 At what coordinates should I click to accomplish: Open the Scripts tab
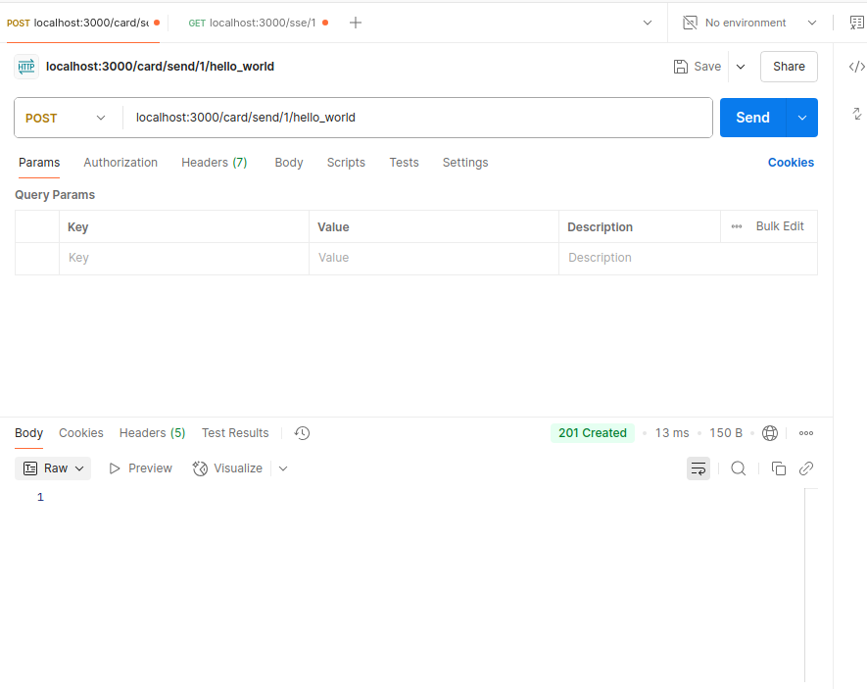(x=346, y=163)
